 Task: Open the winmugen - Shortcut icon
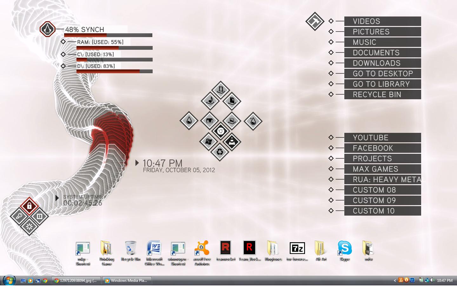coord(178,253)
